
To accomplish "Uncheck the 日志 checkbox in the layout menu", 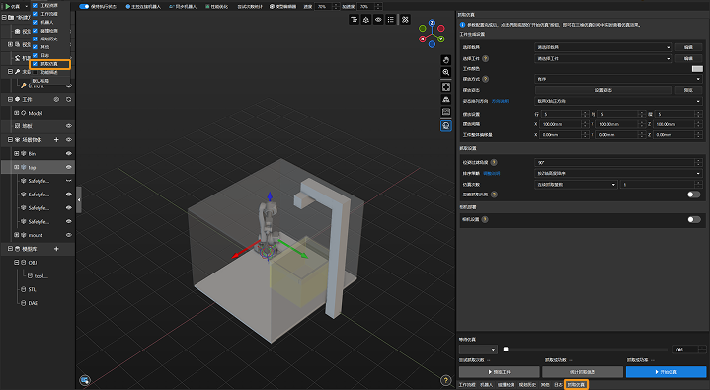I will (x=35, y=55).
